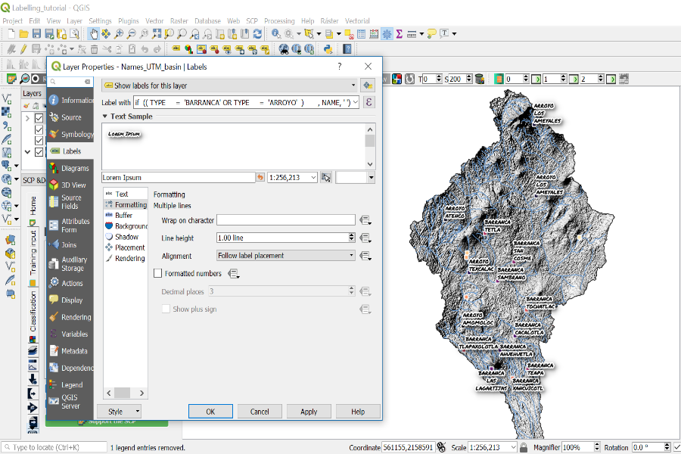Expand the collapsed layer in Layers panel

(x=28, y=118)
